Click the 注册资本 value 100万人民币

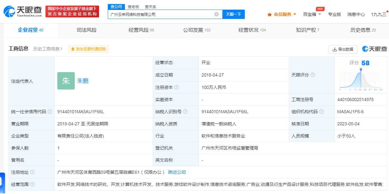(214, 87)
